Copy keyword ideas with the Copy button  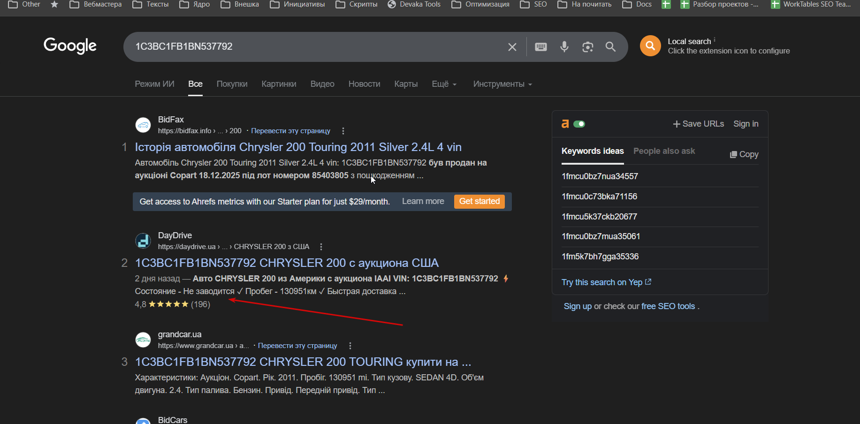744,154
